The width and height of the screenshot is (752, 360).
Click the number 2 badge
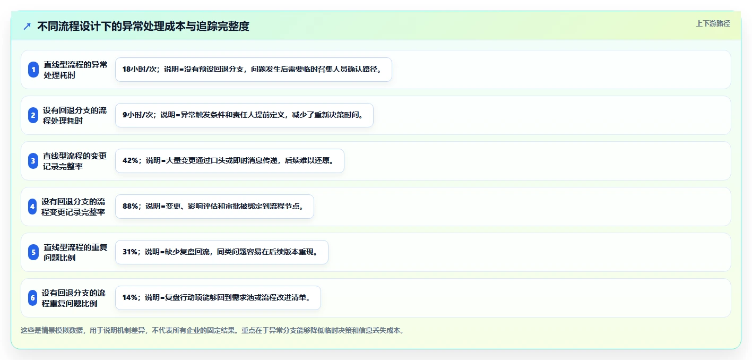pos(33,115)
